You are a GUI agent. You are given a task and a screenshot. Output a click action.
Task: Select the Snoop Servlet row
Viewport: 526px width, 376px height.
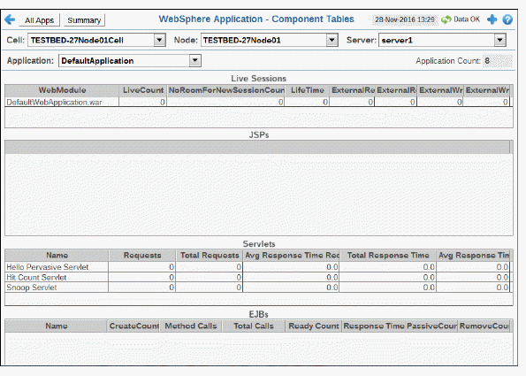coord(257,288)
